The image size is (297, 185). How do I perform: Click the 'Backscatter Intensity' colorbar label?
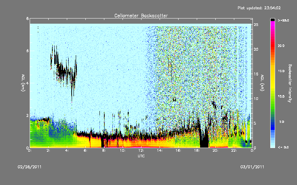click(290, 83)
